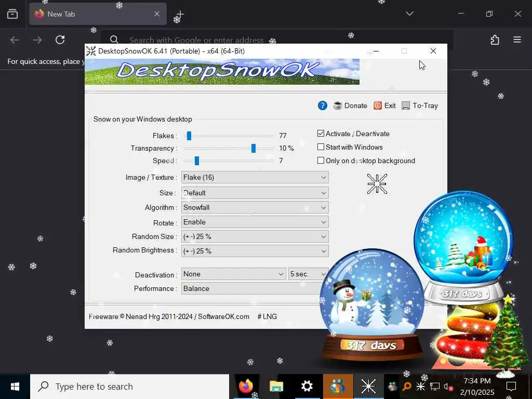
Task: Click the people icon in system tray
Action: (393, 387)
